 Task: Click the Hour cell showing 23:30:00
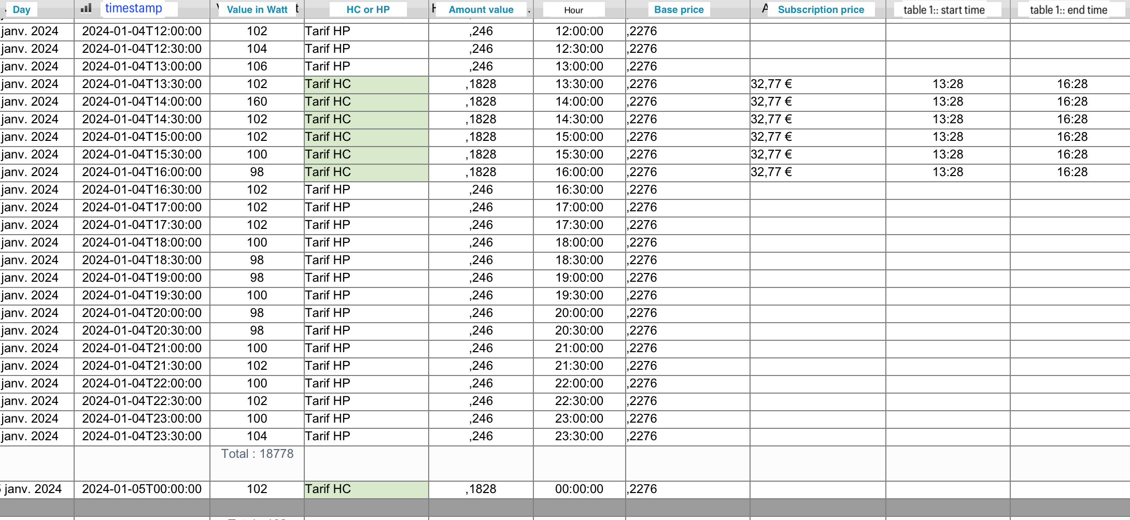pyautogui.click(x=580, y=436)
